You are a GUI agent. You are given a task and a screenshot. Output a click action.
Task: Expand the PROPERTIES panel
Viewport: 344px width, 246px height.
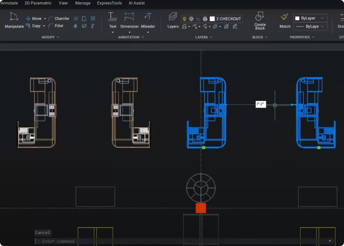302,37
